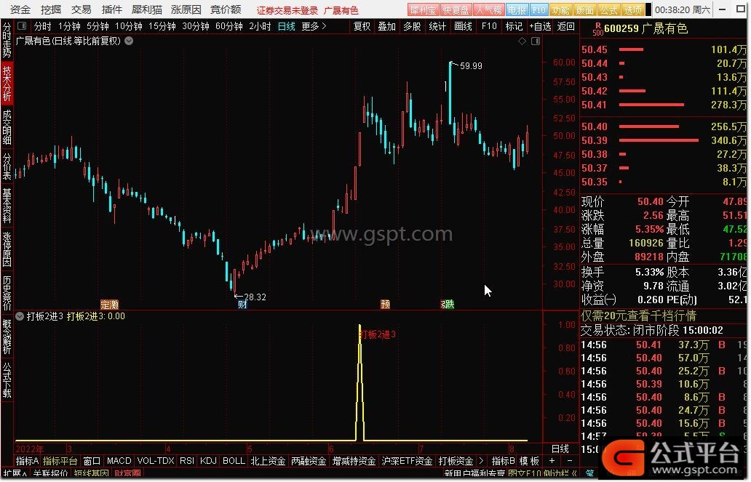
Task: Switch to 1分钟 chart period
Action: point(69,26)
